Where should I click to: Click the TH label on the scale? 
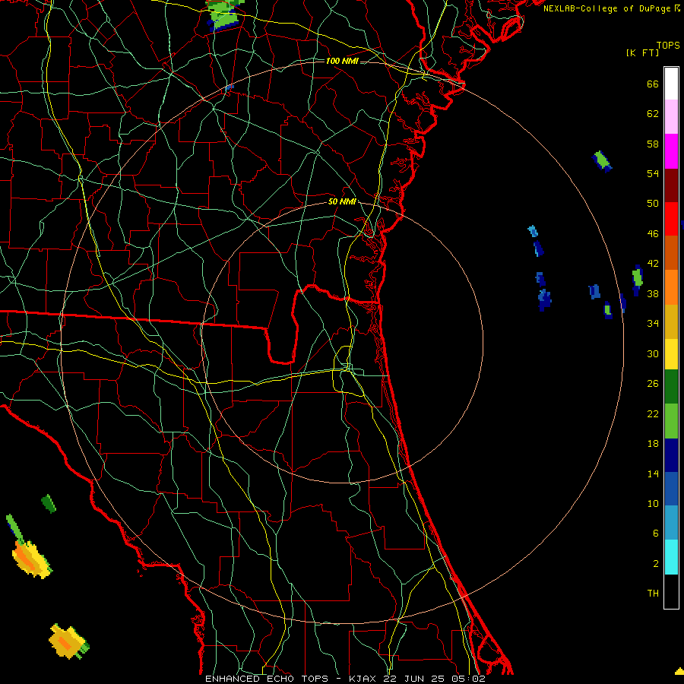coord(653,594)
